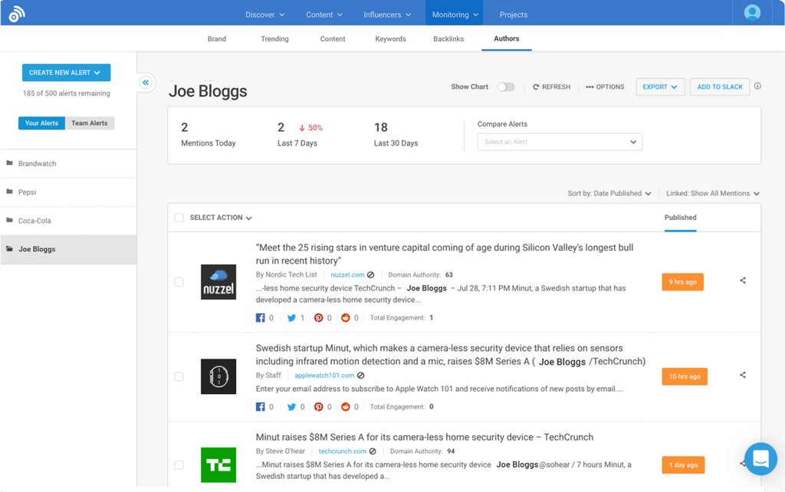
Task: Click block-domain icon next to techcrunch.com
Action: pos(373,451)
